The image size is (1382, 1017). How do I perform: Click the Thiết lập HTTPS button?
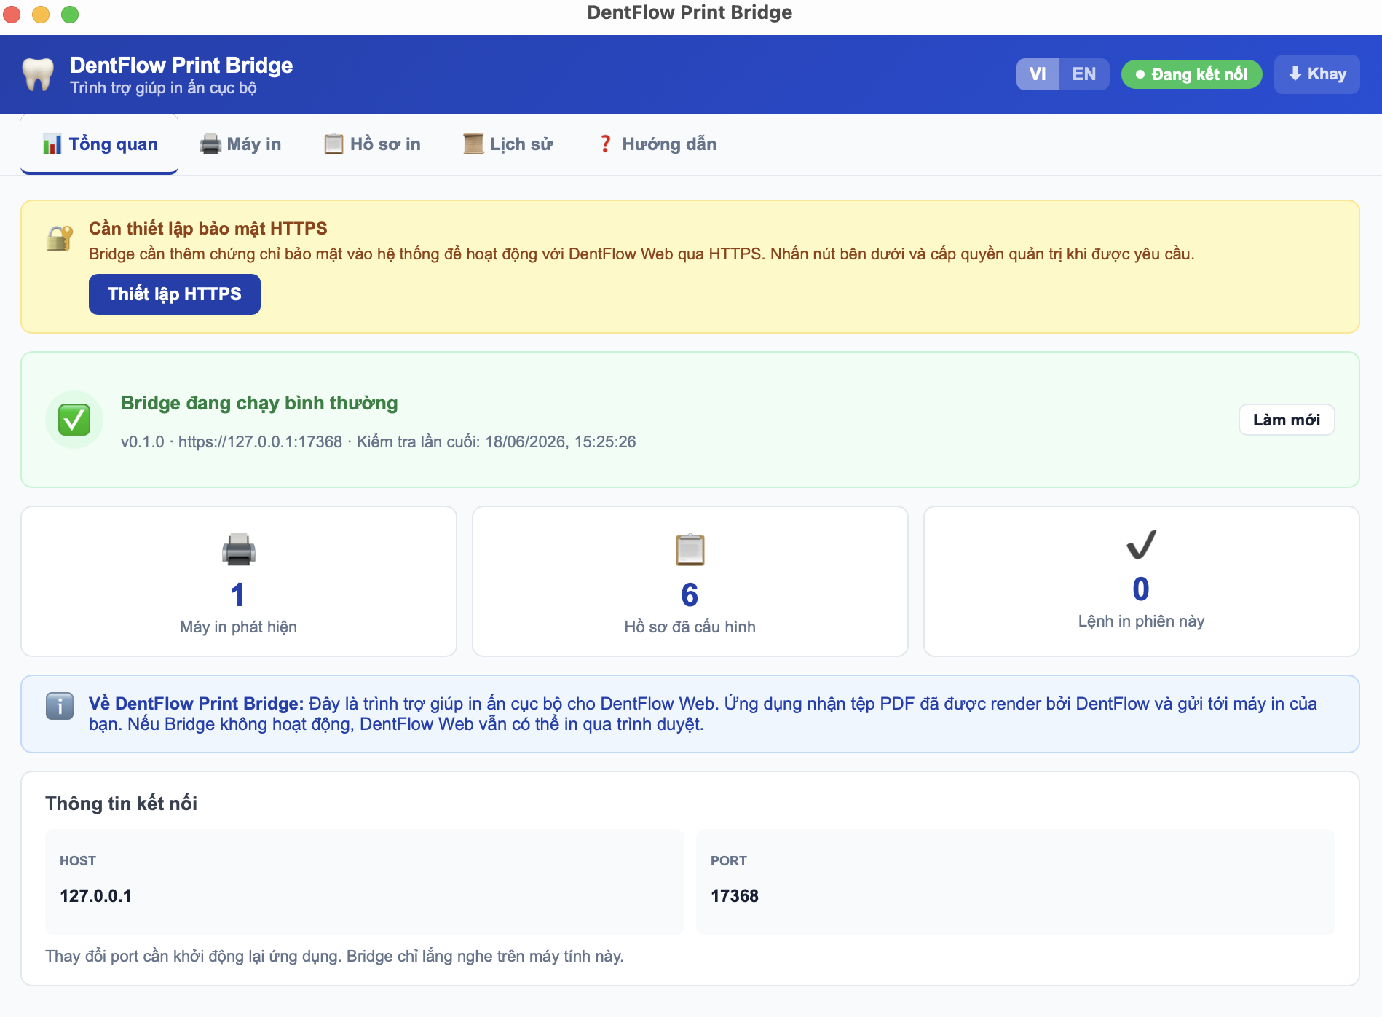tap(175, 294)
